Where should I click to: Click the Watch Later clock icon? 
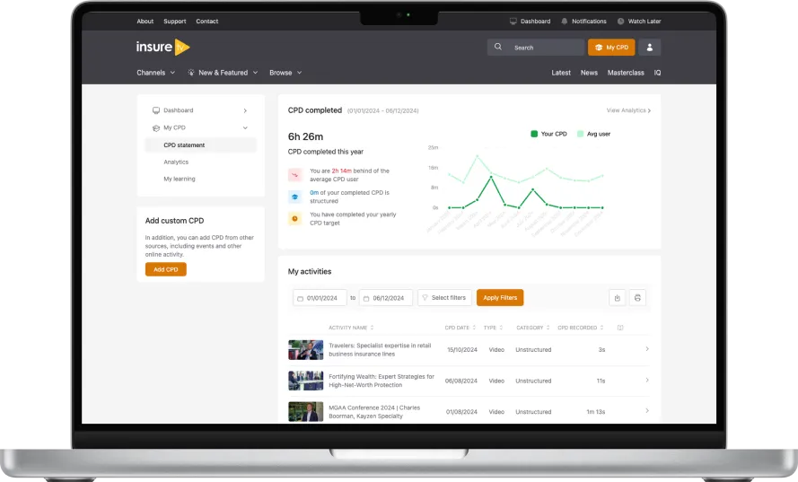click(x=620, y=22)
